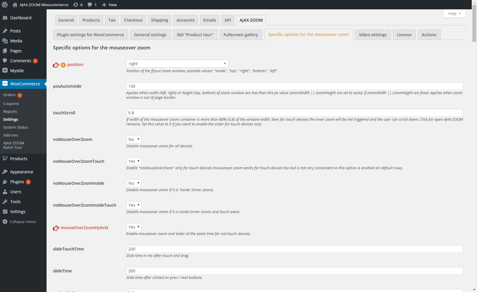Screen dimensions: 477x292
Task: Open the License tab
Action: 404,35
